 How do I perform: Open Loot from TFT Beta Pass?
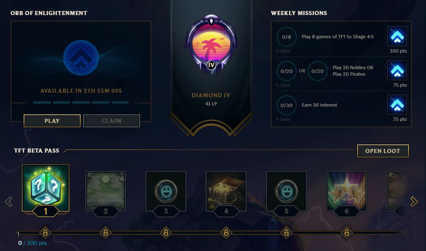tap(383, 151)
